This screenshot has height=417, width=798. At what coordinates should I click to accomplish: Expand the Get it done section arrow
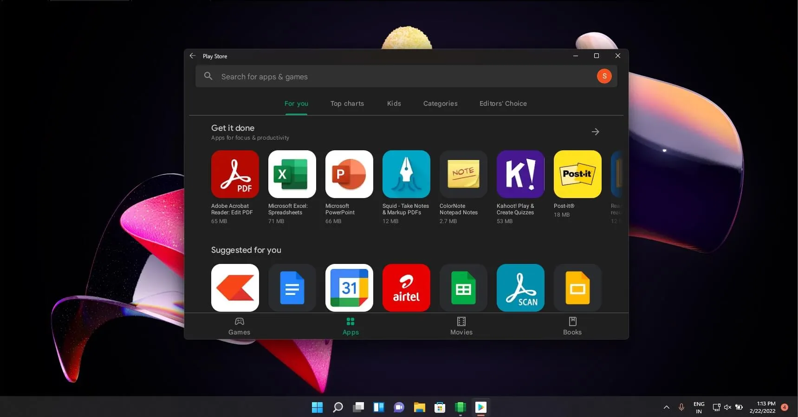pos(595,132)
